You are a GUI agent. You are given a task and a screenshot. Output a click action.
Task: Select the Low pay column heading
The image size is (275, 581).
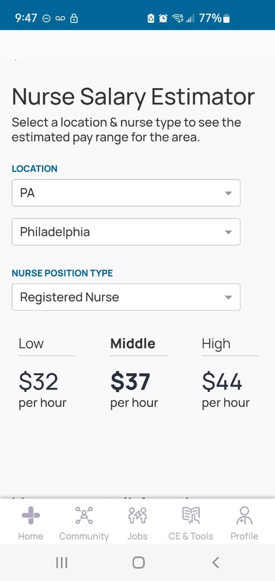click(x=31, y=344)
